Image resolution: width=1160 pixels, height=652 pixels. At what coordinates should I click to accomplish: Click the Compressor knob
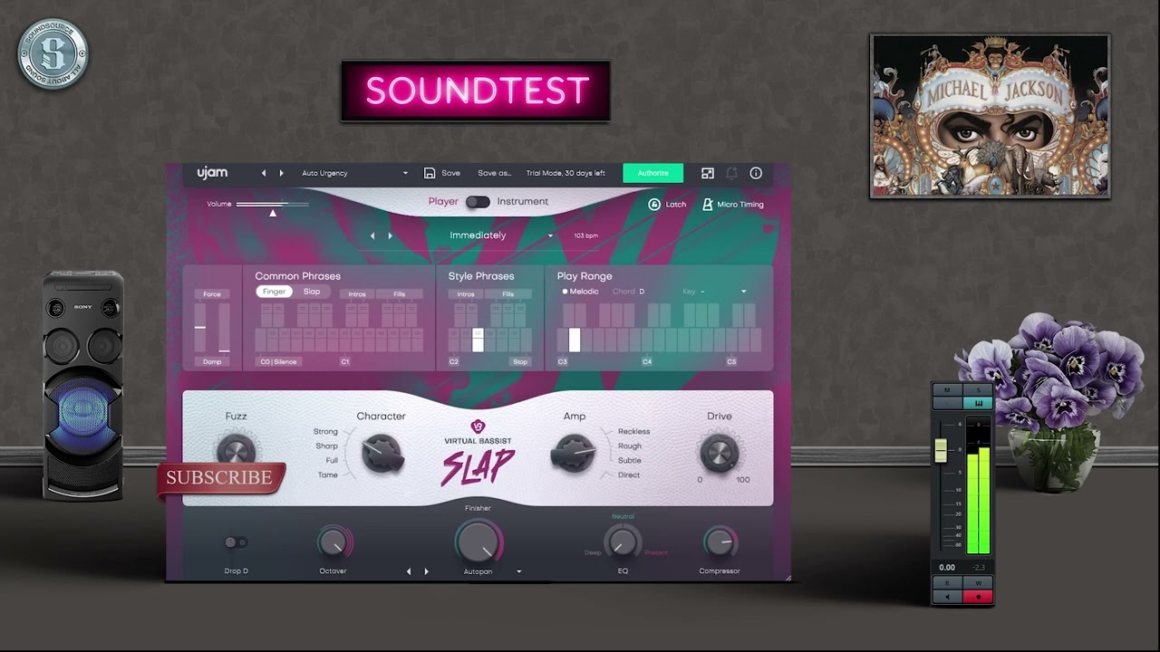pos(720,542)
